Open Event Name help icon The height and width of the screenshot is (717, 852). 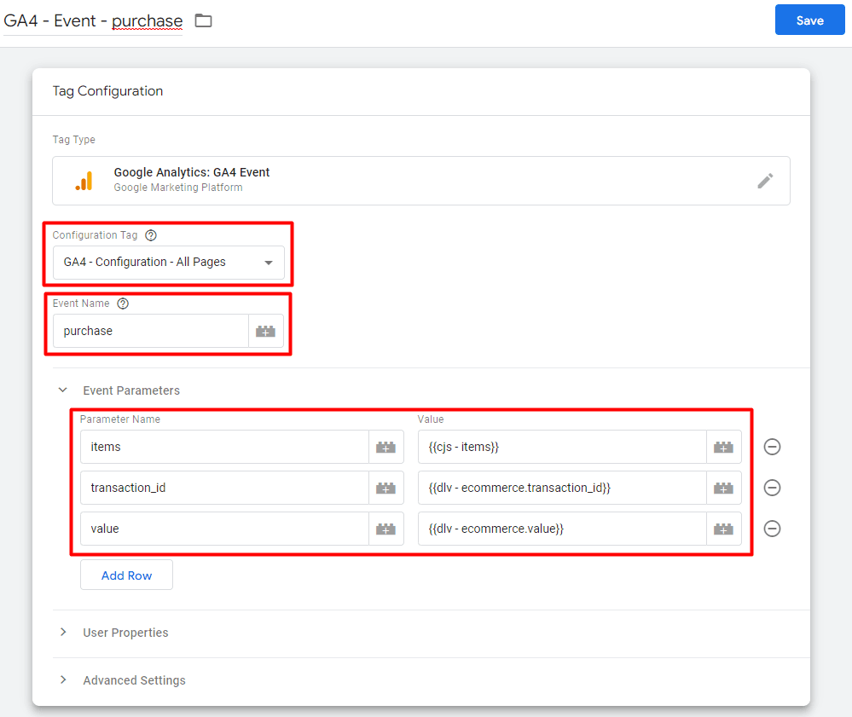point(124,304)
